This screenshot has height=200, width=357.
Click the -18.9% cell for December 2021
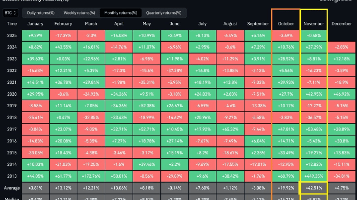(x=342, y=82)
